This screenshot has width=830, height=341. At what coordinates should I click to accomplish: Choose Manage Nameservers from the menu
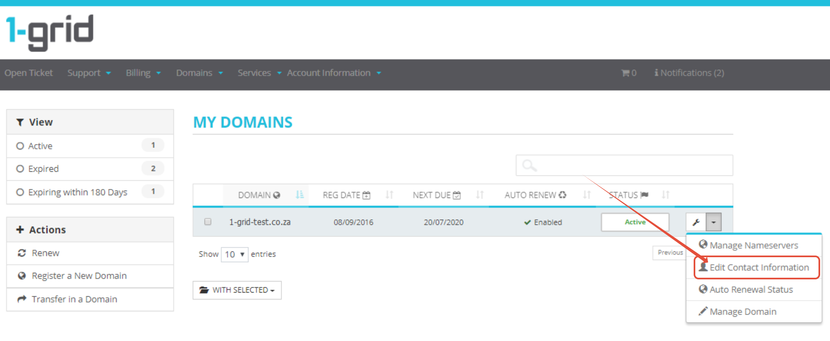[x=754, y=245]
